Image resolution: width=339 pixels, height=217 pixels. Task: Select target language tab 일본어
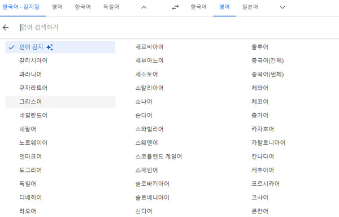tap(250, 7)
